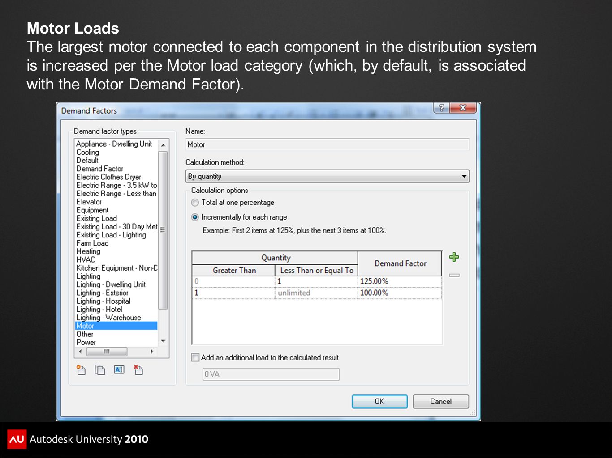This screenshot has width=612, height=458.
Task: Click the Demand Factor column header
Action: click(400, 263)
